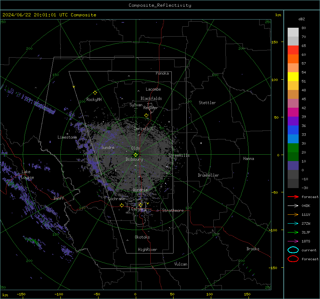
Task: Click the Cochrane city label
Action: pos(116,199)
